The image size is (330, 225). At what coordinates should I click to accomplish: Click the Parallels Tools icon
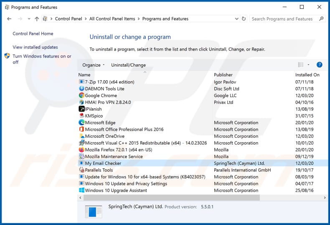pos(81,170)
